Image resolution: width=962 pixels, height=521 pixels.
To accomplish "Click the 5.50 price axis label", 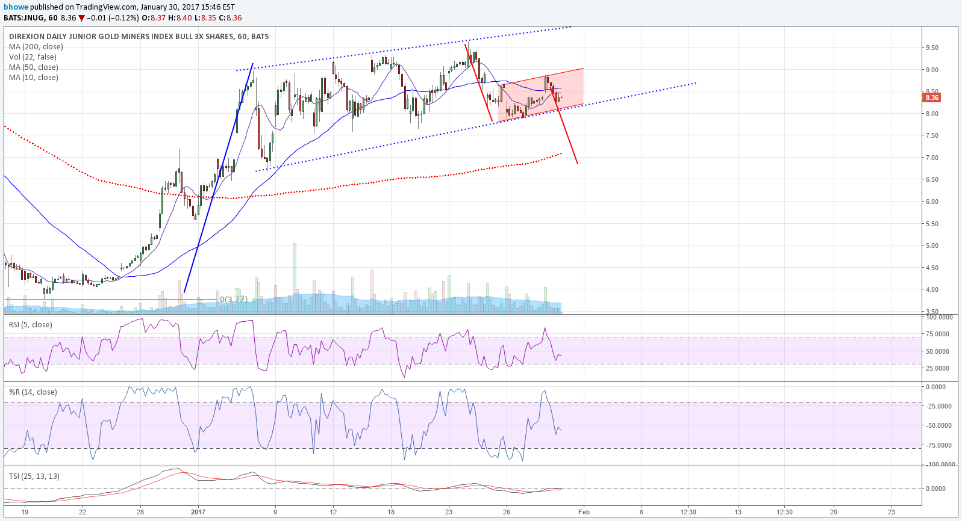I will [932, 224].
